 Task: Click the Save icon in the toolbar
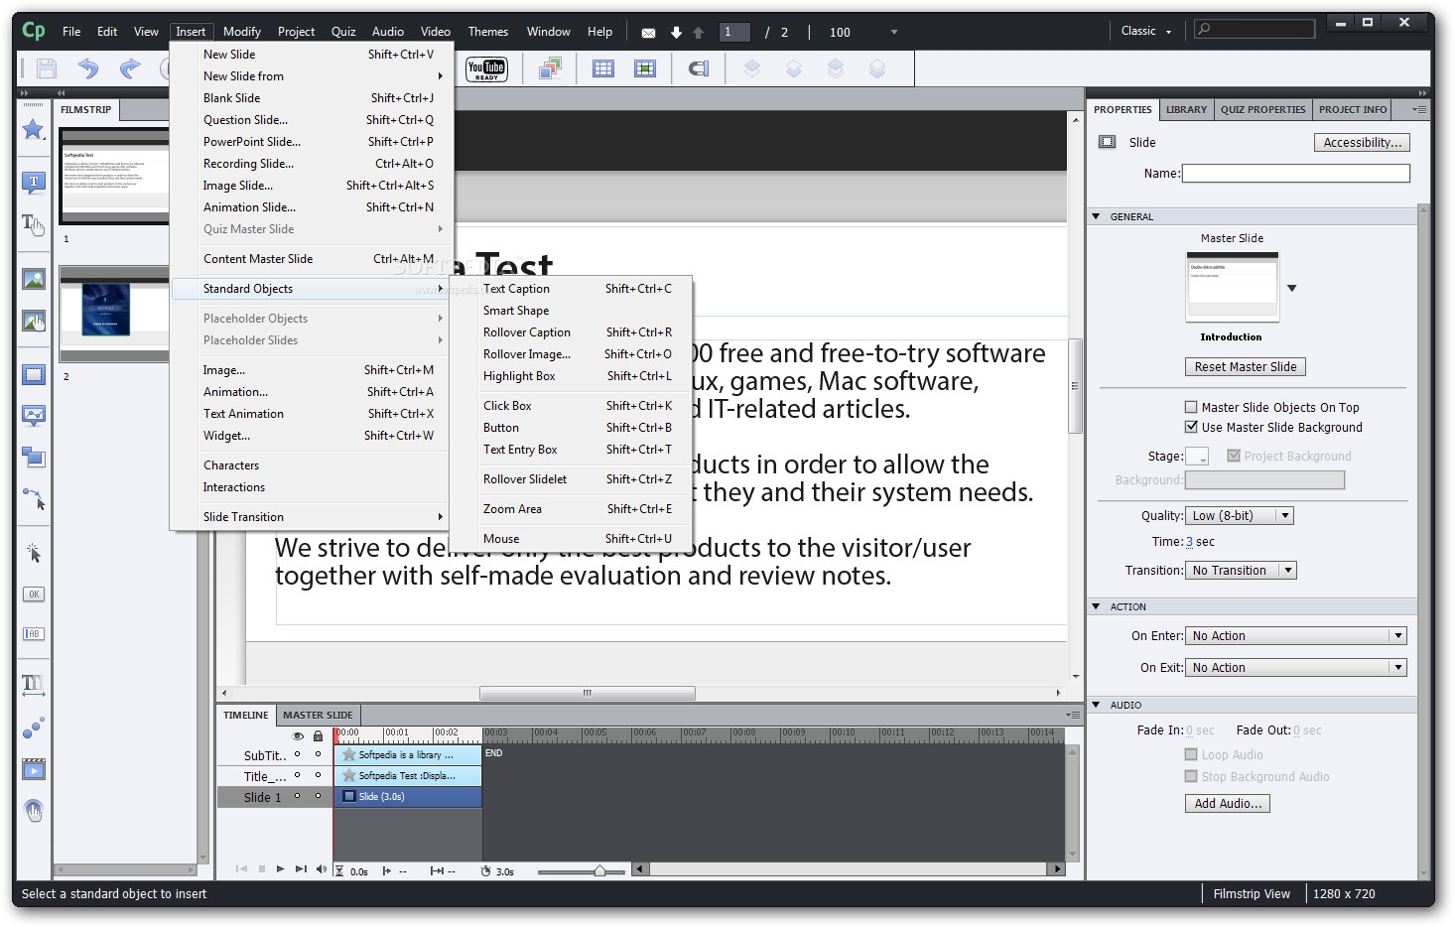coord(47,68)
